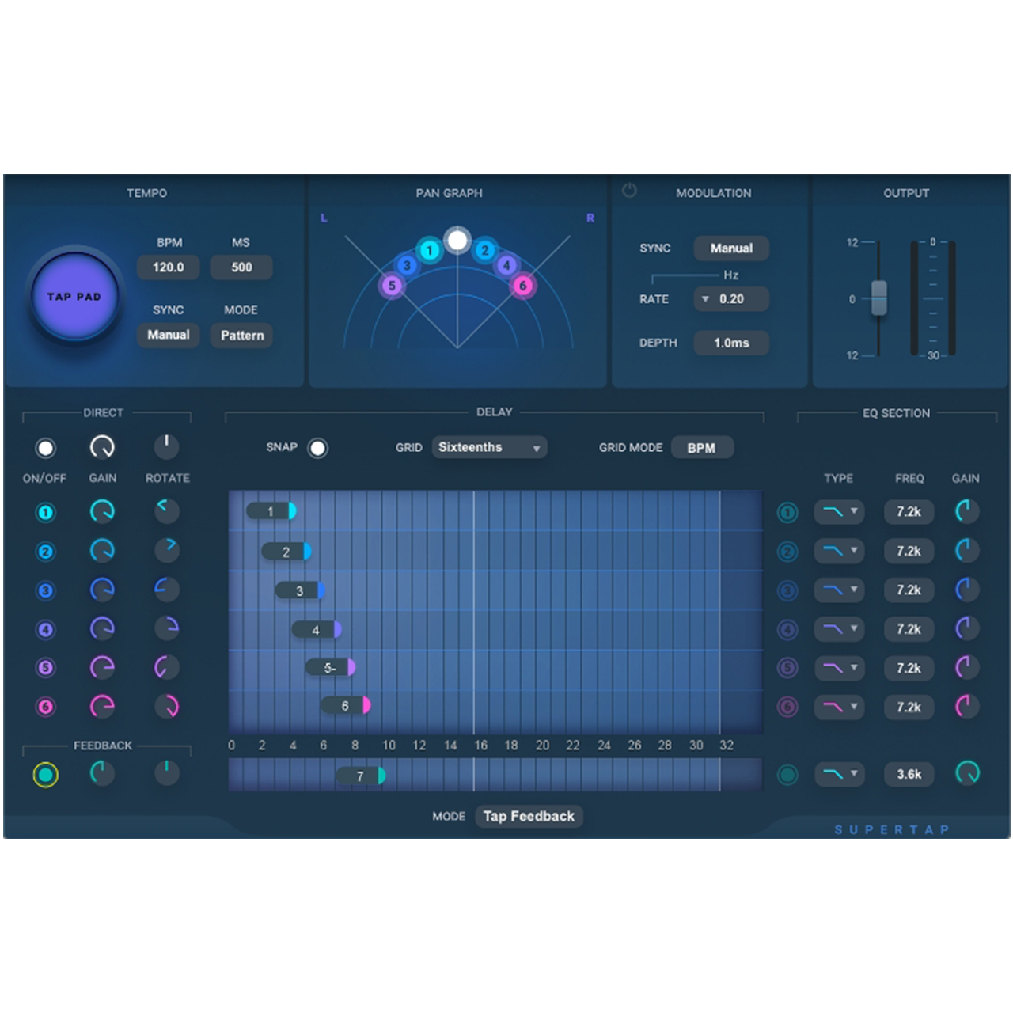Click the Pattern mode selector in Tempo
Image resolution: width=1013 pixels, height=1013 pixels.
coord(242,336)
